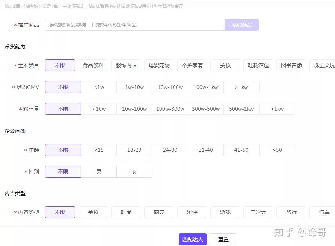Click the 重置 button
The width and height of the screenshot is (335, 246).
(x=223, y=239)
